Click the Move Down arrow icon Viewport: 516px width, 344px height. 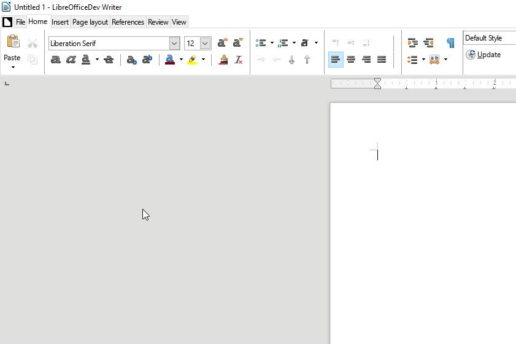[291, 60]
